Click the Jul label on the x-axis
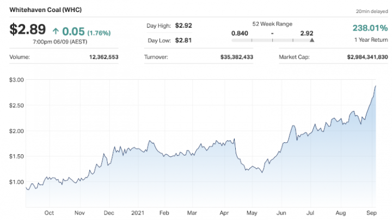392x220 pixels. coord(310,213)
